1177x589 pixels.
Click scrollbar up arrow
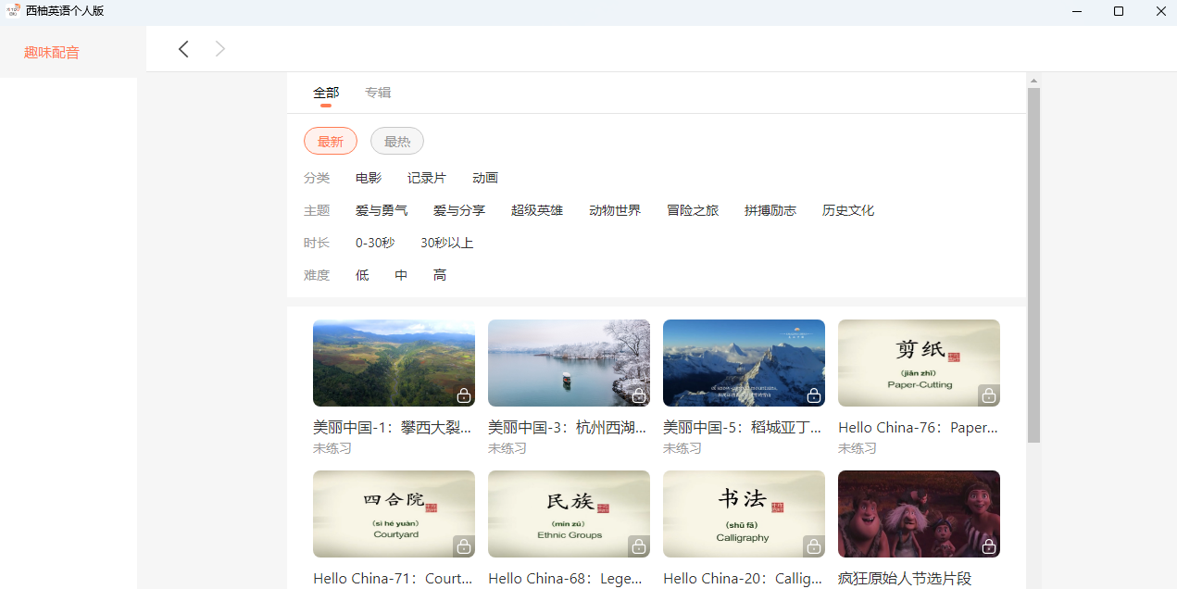[x=1034, y=81]
